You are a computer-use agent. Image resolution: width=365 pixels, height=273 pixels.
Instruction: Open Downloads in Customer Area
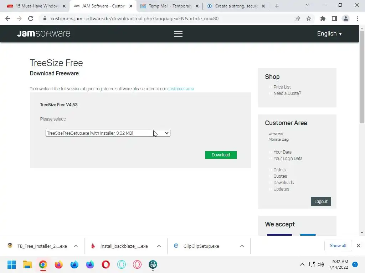283,182
